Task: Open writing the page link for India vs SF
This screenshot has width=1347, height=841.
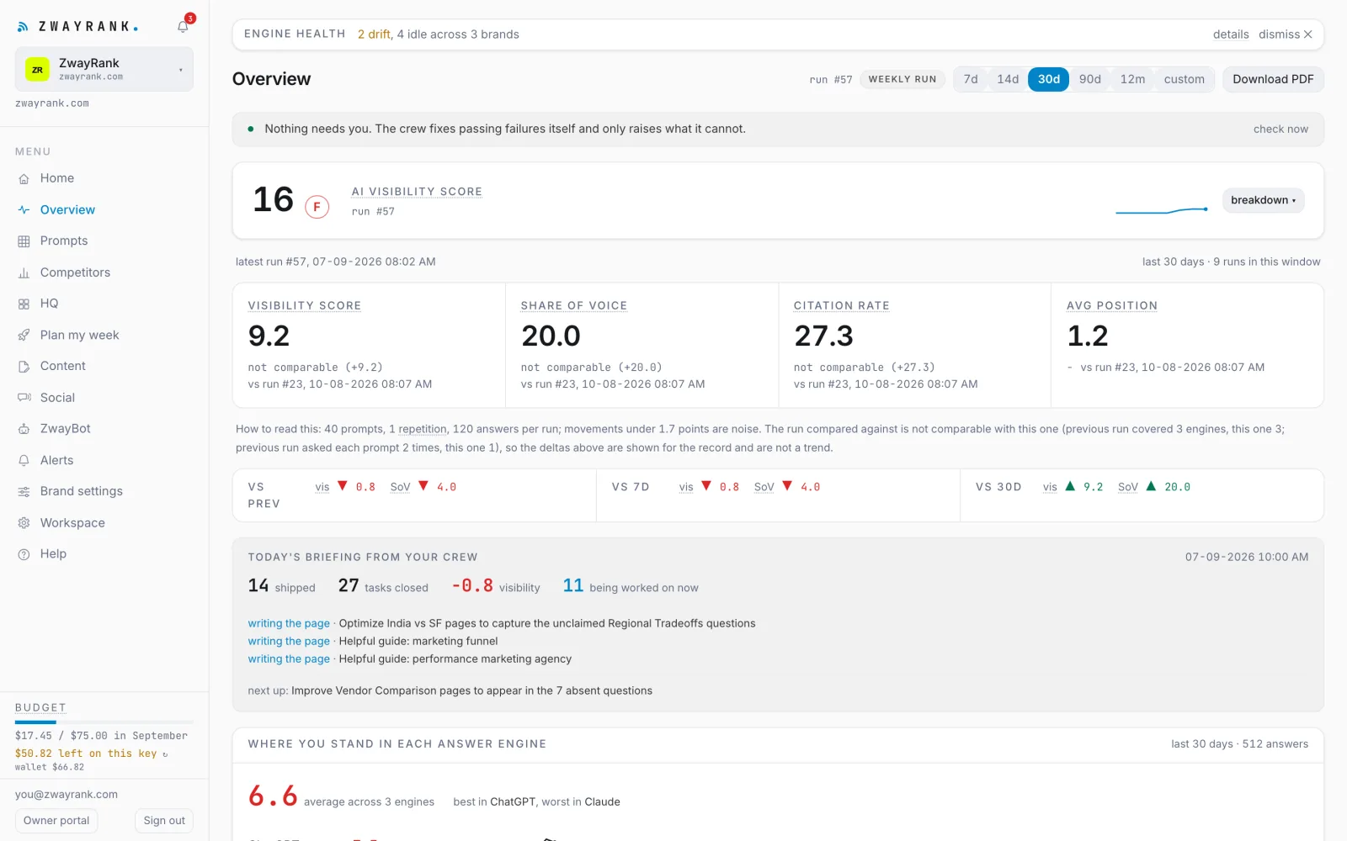Action: click(289, 623)
